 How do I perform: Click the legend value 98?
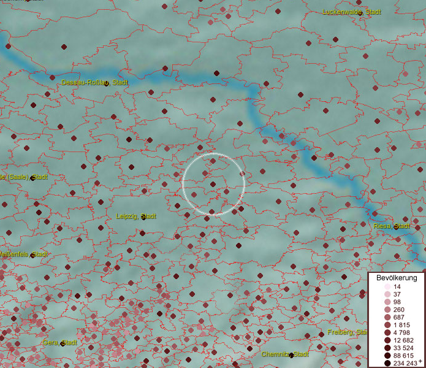pos(397,302)
